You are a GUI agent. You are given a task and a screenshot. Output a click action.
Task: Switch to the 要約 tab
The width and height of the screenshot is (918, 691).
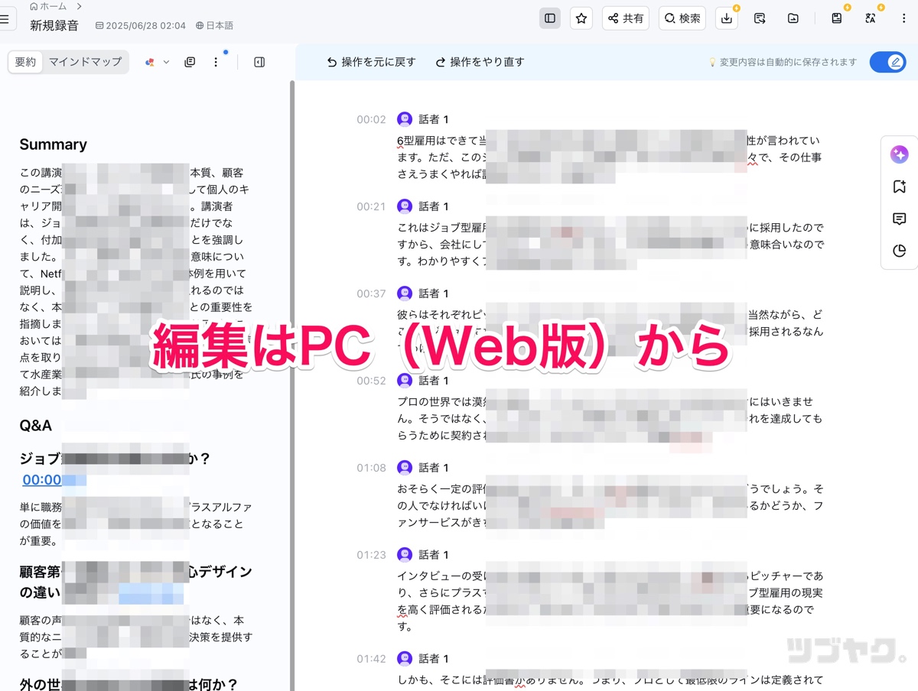coord(25,62)
